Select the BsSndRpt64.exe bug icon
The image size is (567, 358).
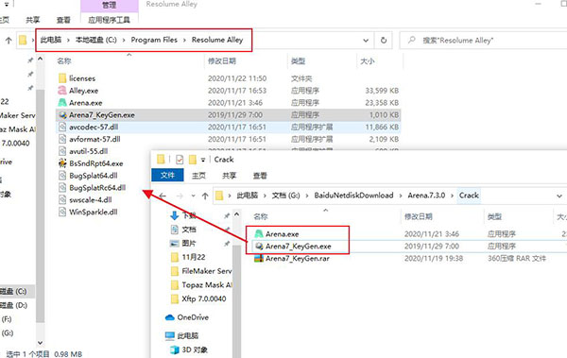(x=62, y=163)
